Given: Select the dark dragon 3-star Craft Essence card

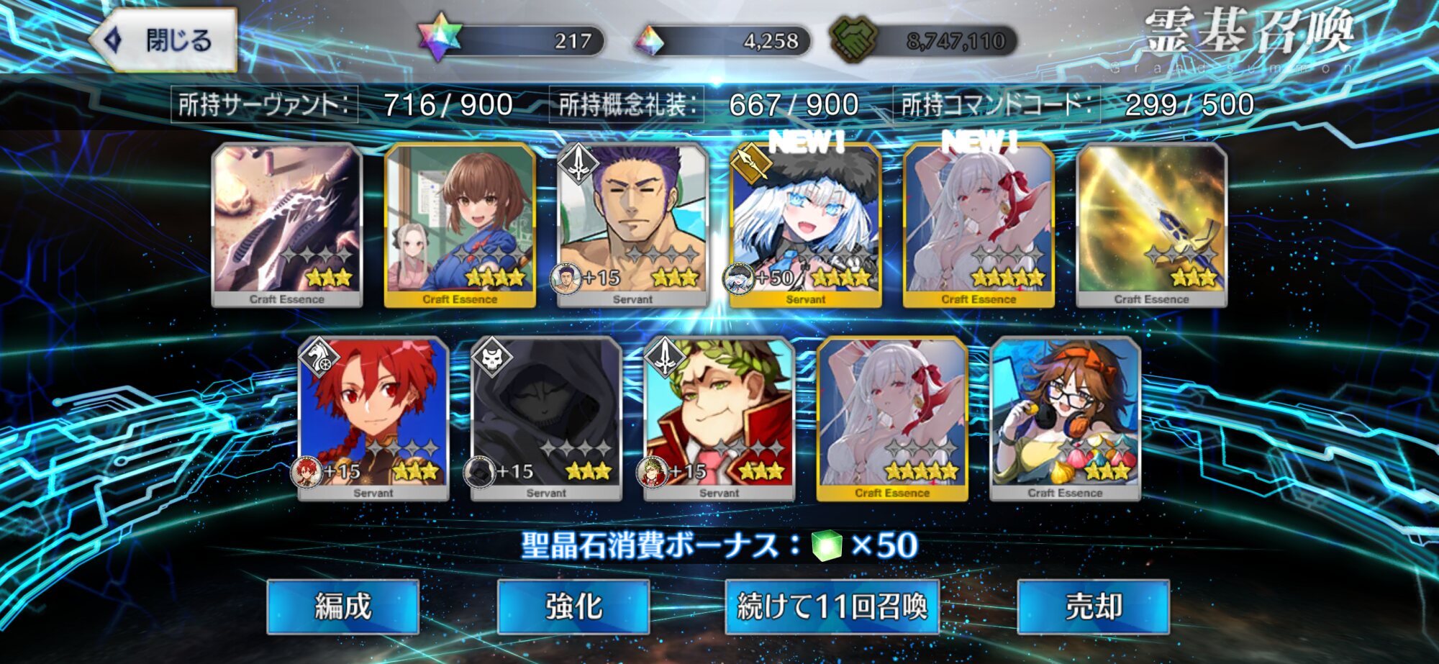Looking at the screenshot, I should [x=287, y=225].
